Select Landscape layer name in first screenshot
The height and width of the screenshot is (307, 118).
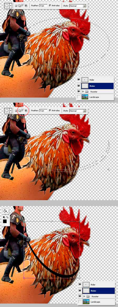(x=94, y=97)
